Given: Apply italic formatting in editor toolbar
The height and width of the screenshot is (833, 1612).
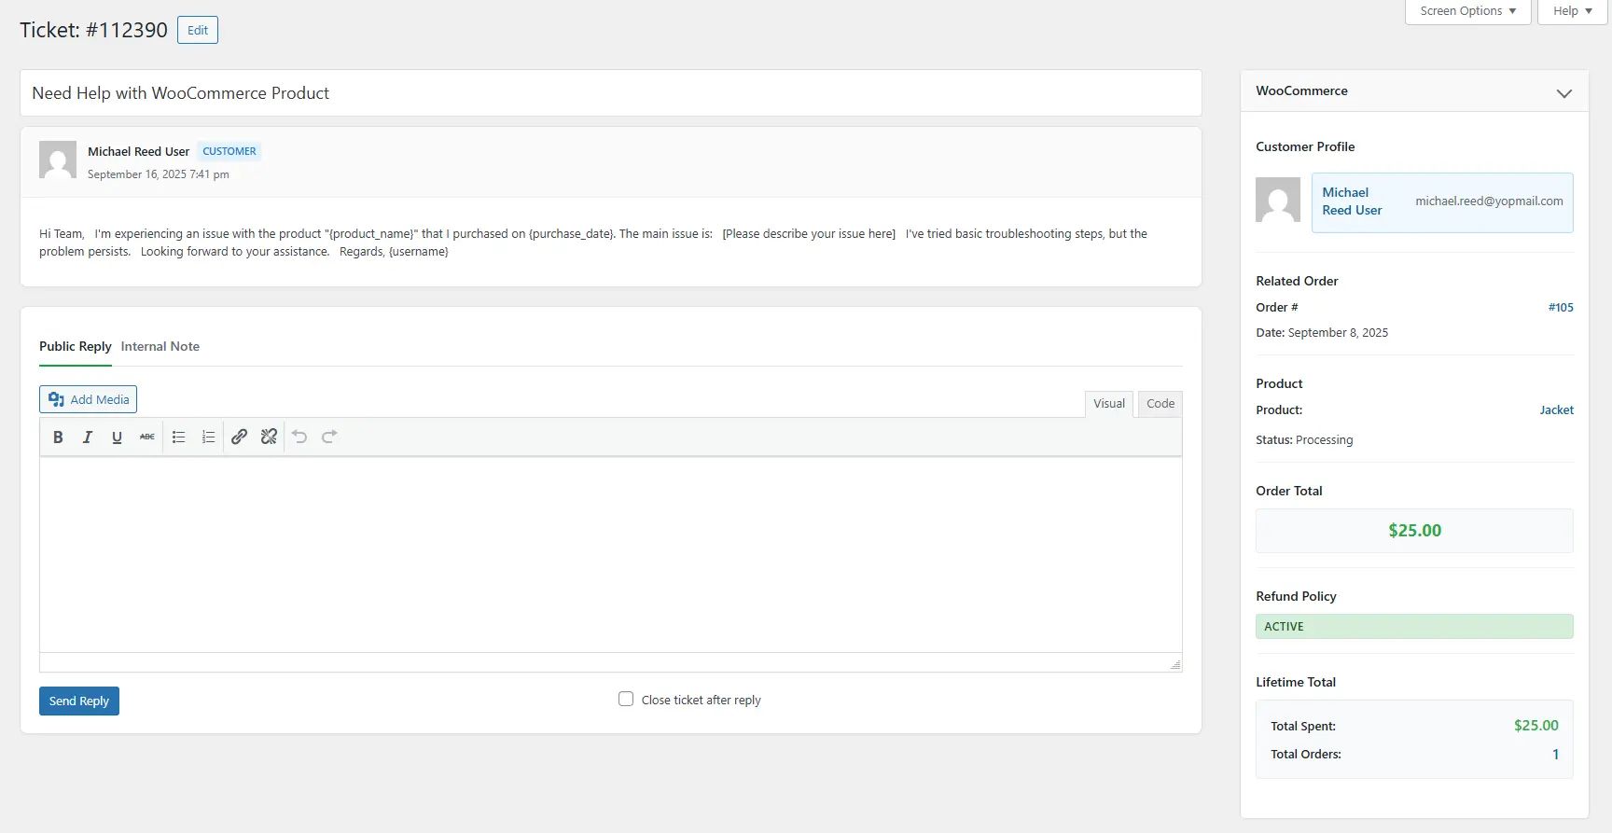Looking at the screenshot, I should click(88, 437).
